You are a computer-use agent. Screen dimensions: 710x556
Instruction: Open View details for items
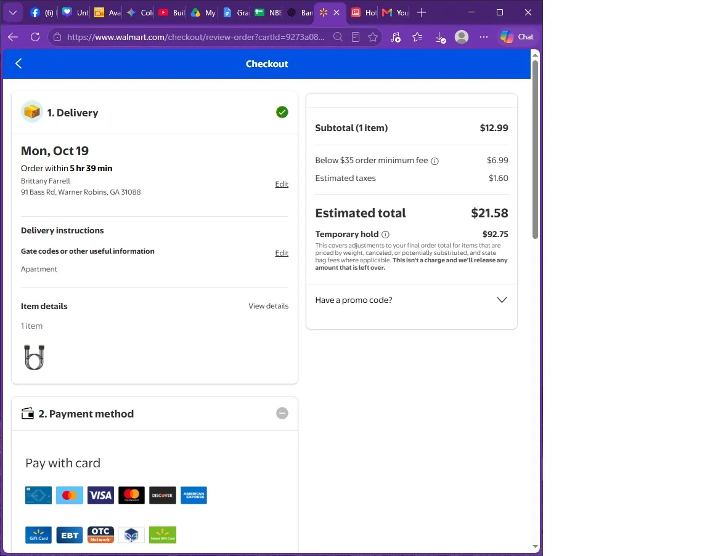click(x=268, y=306)
